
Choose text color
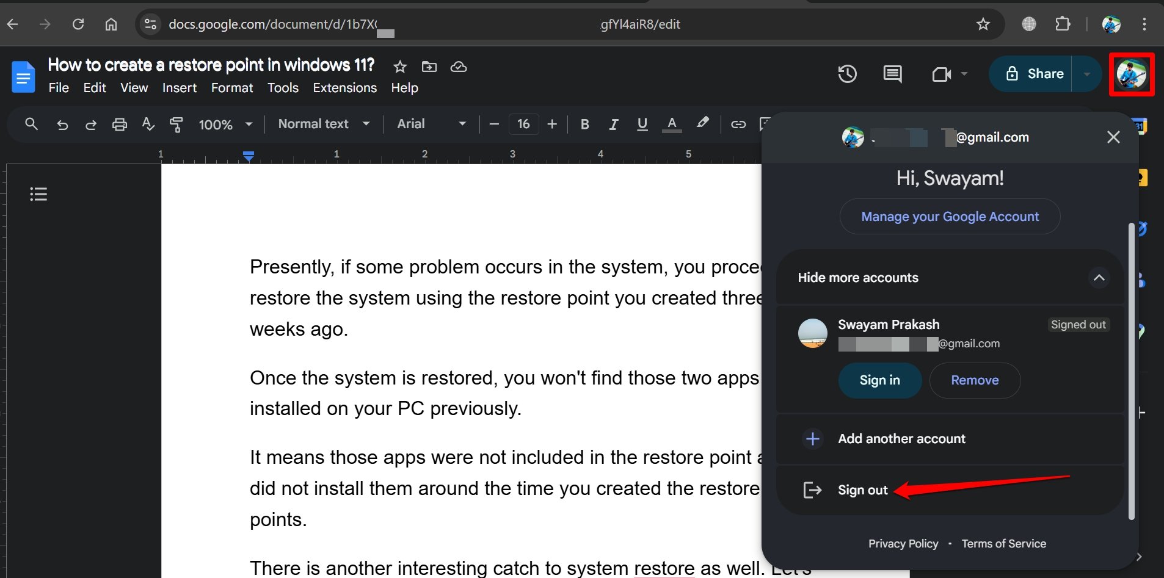pos(672,125)
